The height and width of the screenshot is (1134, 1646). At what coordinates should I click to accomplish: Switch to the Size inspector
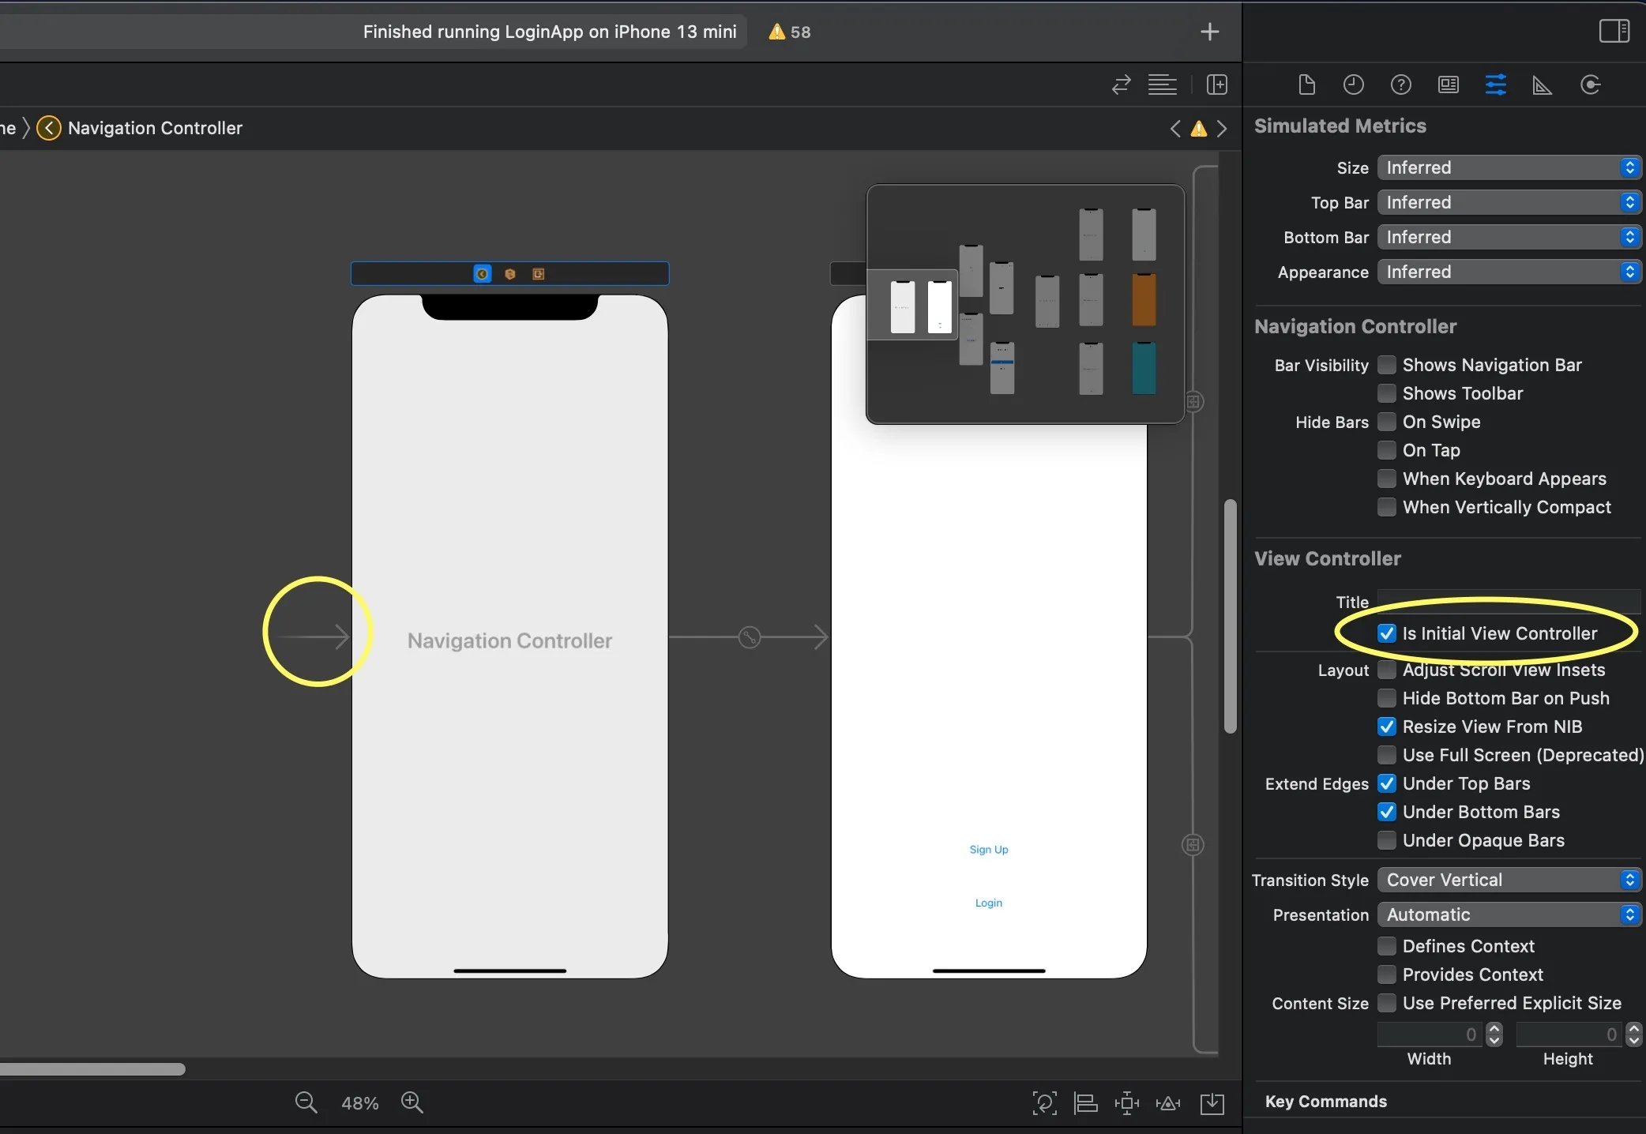(x=1542, y=84)
